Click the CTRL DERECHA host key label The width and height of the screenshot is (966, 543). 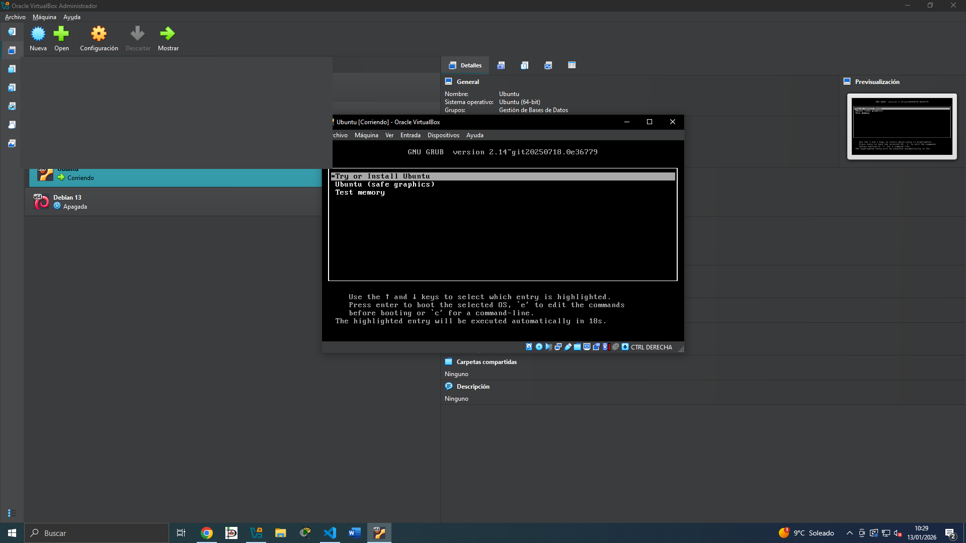(652, 347)
